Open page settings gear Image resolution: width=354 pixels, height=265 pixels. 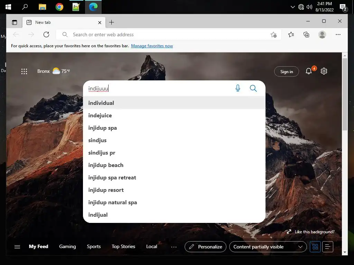324,71
